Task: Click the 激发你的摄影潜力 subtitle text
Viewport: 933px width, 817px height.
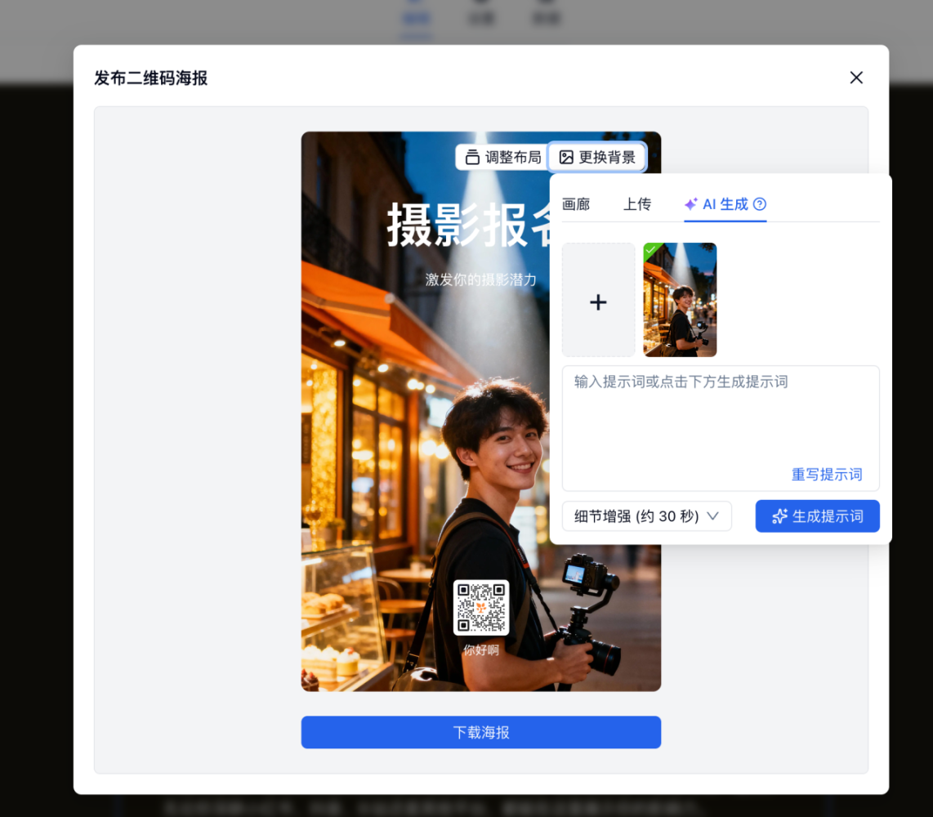Action: tap(480, 279)
